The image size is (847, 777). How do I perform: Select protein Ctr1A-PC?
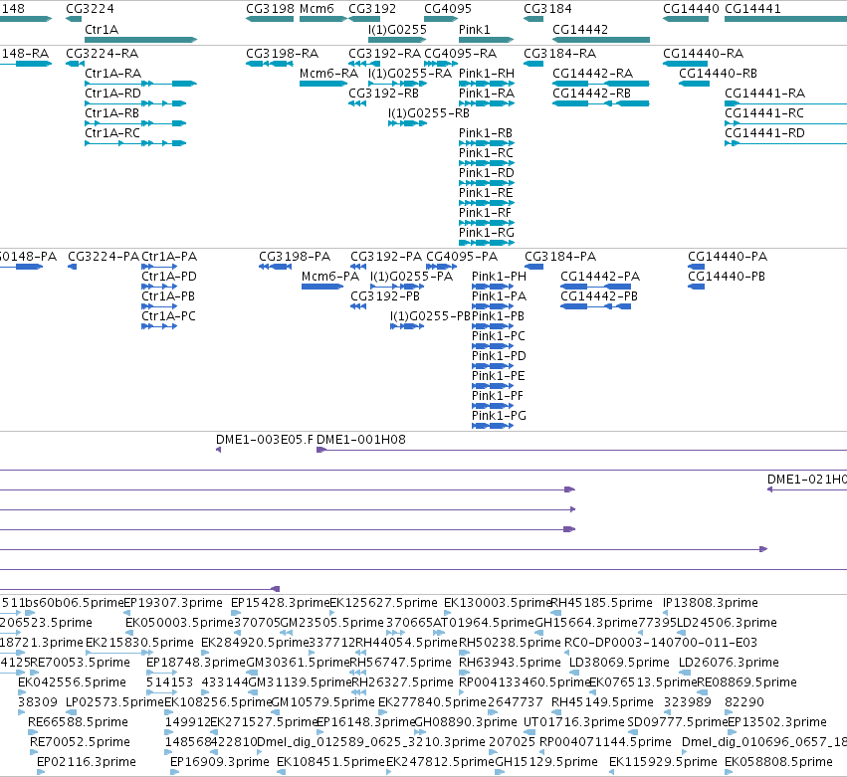(x=159, y=326)
